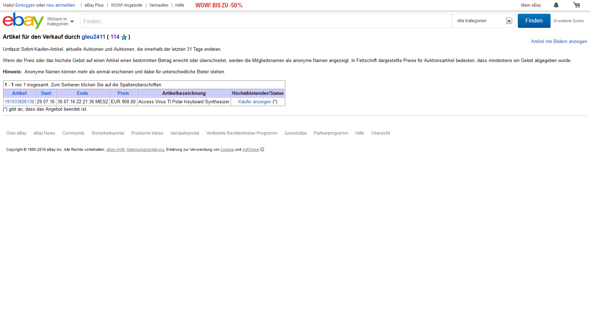Open the Alle Kategorien dropdown
This screenshot has height=320, width=590.
[484, 21]
